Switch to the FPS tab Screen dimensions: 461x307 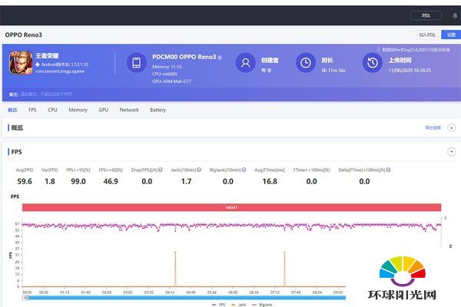32,110
